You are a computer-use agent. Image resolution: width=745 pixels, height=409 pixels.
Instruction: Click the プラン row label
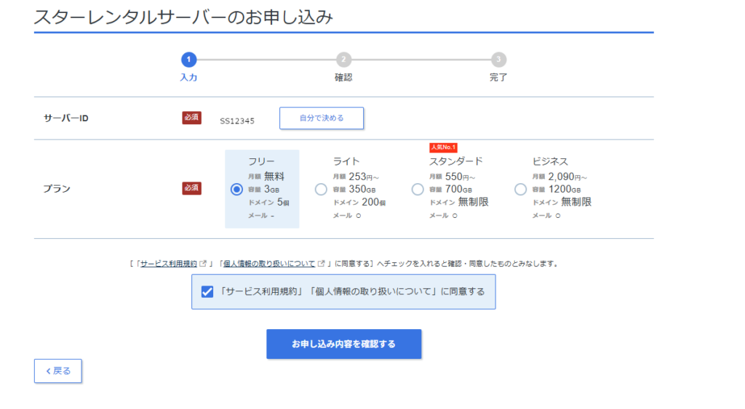(57, 189)
